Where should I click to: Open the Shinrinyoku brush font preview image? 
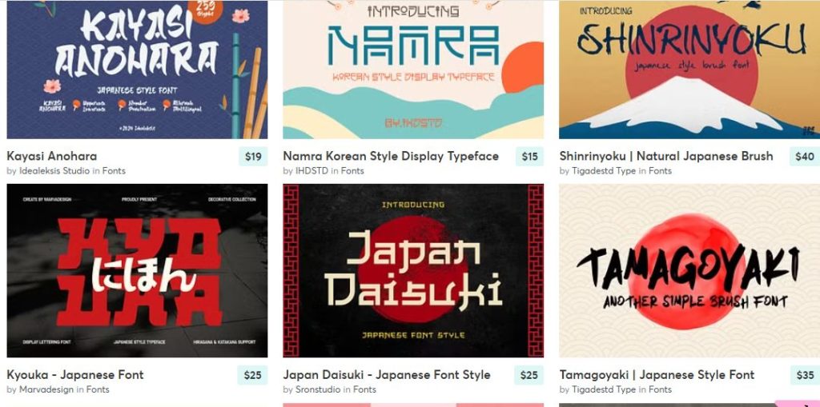(689, 70)
